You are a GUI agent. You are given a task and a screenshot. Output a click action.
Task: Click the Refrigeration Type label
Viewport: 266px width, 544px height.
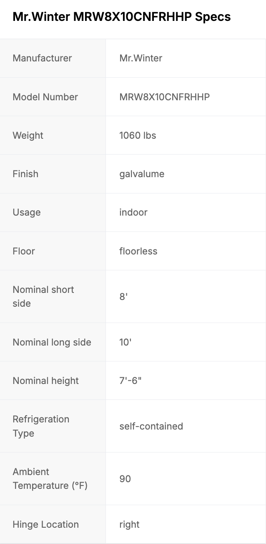(x=41, y=426)
